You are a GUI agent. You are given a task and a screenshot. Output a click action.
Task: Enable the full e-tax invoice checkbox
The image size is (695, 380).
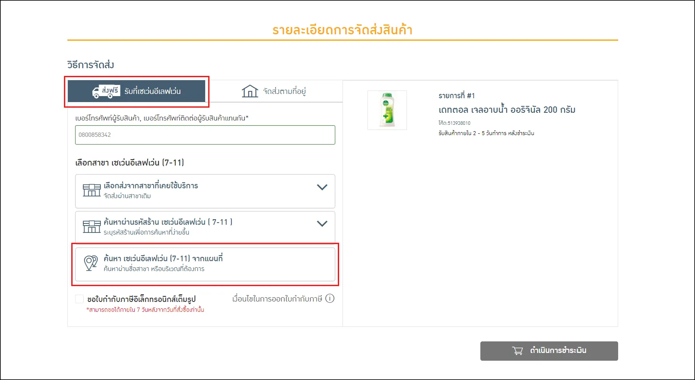click(79, 299)
